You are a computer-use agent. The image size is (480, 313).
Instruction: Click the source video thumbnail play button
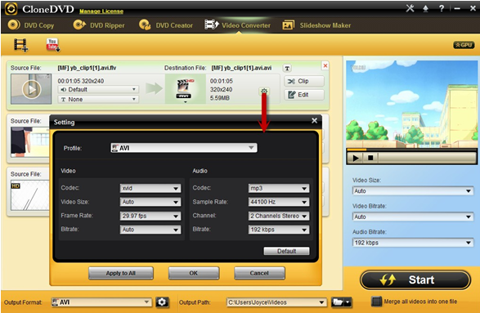click(x=31, y=89)
